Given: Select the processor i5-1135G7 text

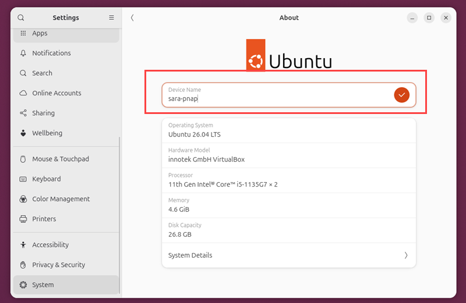Looking at the screenshot, I should pyautogui.click(x=223, y=184).
